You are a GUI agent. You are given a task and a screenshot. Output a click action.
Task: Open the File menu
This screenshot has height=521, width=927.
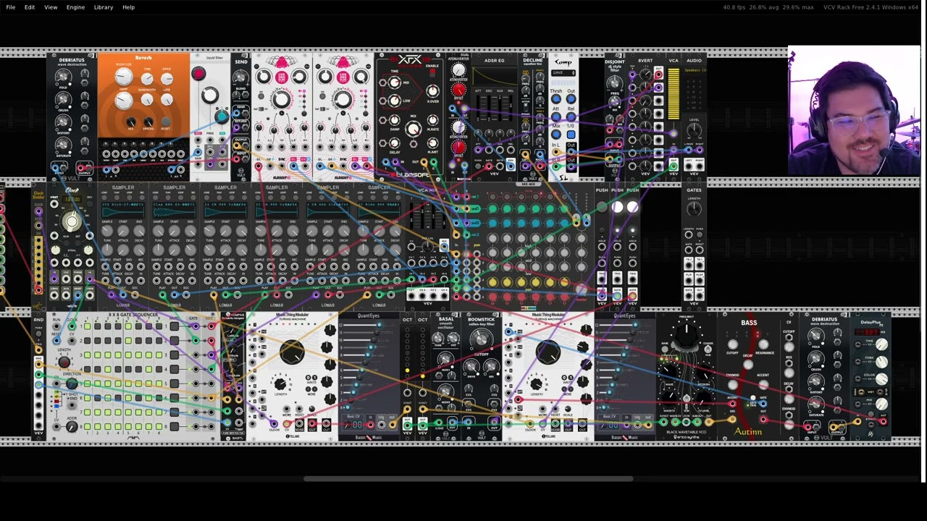(x=11, y=7)
